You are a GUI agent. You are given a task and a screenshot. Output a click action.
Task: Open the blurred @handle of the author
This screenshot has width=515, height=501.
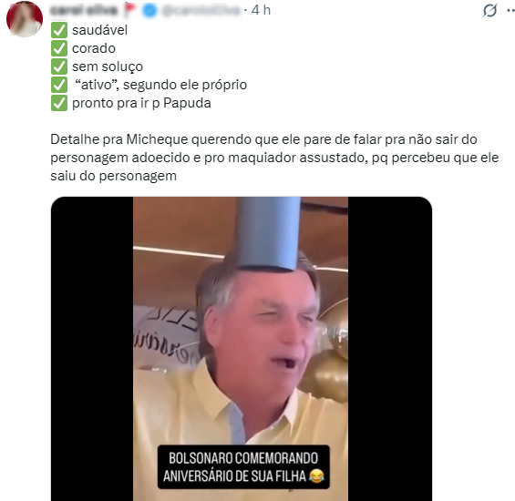(x=201, y=11)
